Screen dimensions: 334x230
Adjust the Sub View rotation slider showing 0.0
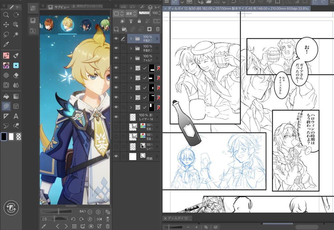[x=54, y=219]
